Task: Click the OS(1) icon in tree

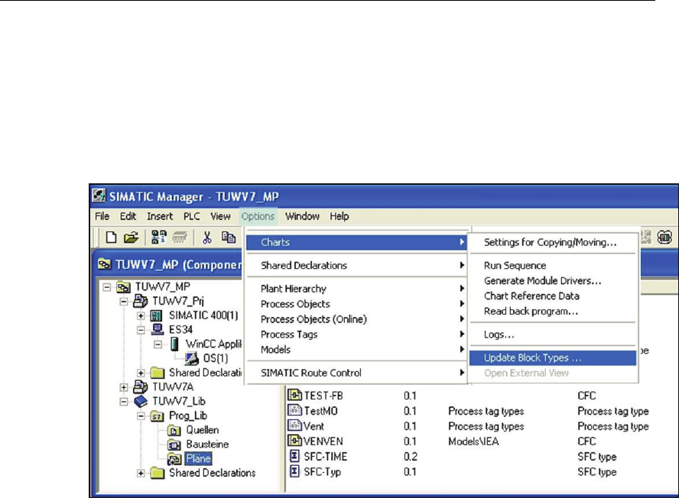Action: pos(191,358)
